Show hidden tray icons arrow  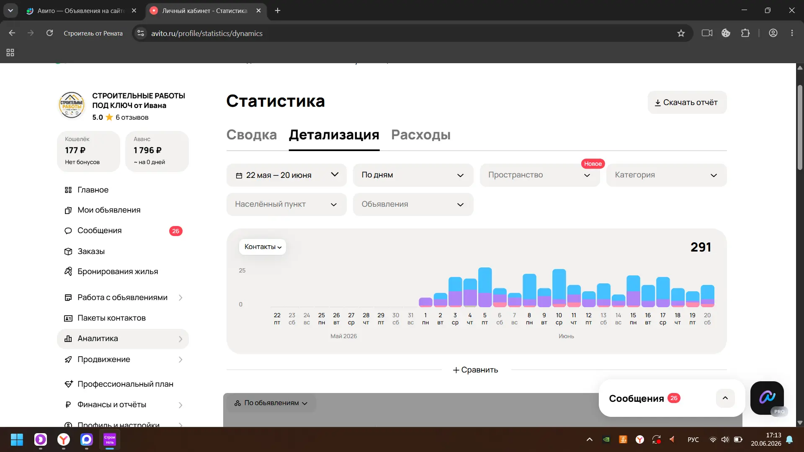pos(589,439)
